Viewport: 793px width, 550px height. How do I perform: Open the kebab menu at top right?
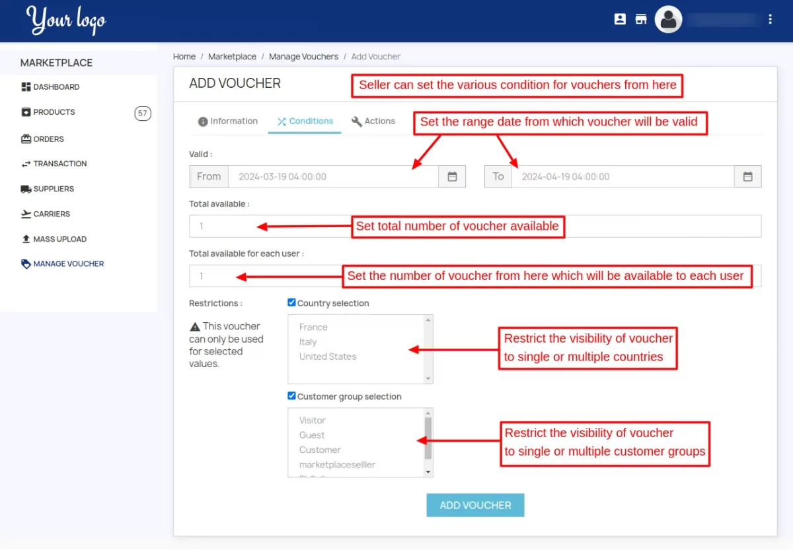(771, 19)
